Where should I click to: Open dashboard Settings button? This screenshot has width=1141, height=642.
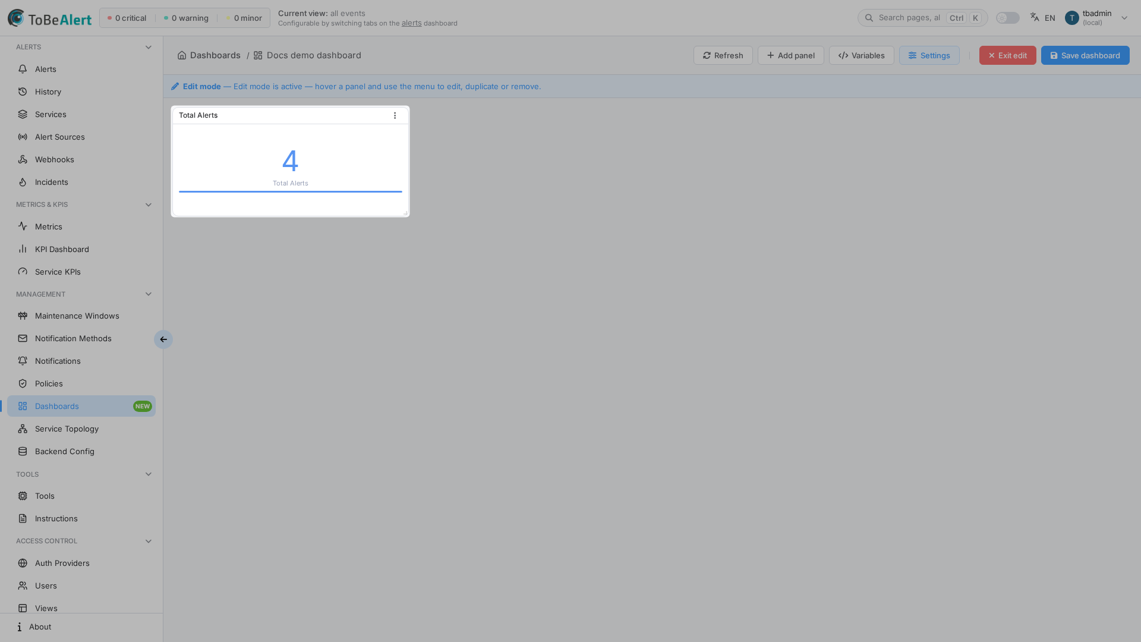tap(929, 55)
